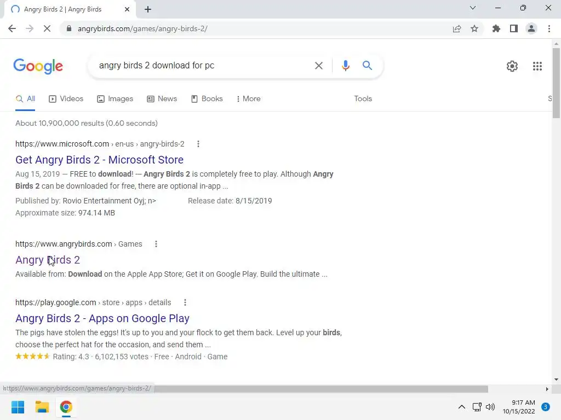Open Angry Birds 2 - Apps on Google Play

point(102,318)
